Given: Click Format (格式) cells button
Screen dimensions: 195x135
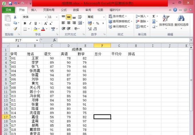Looking at the screenshot, I should coord(142,27).
